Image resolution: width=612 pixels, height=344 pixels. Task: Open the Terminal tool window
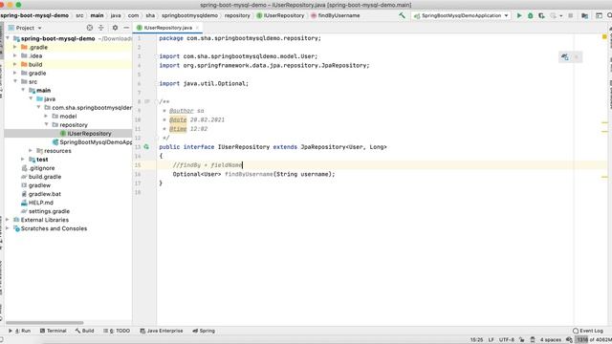[x=54, y=331]
